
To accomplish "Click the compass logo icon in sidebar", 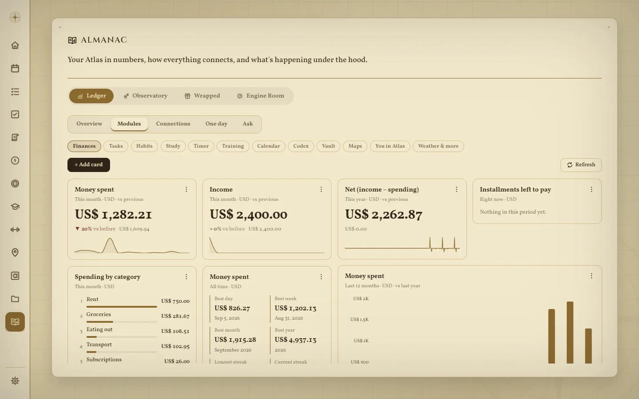I will [x=15, y=18].
